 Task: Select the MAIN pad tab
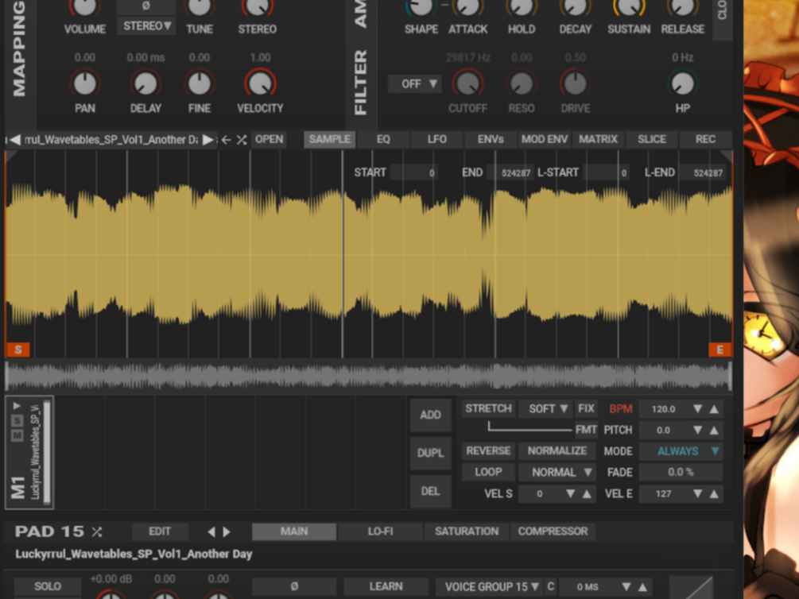pyautogui.click(x=294, y=531)
